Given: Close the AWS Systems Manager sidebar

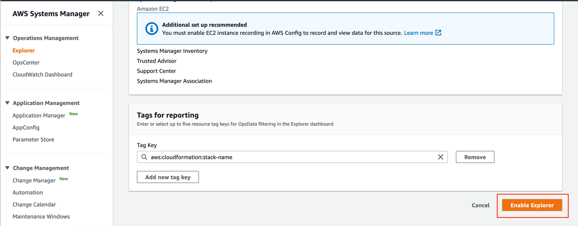Looking at the screenshot, I should pos(101,13).
